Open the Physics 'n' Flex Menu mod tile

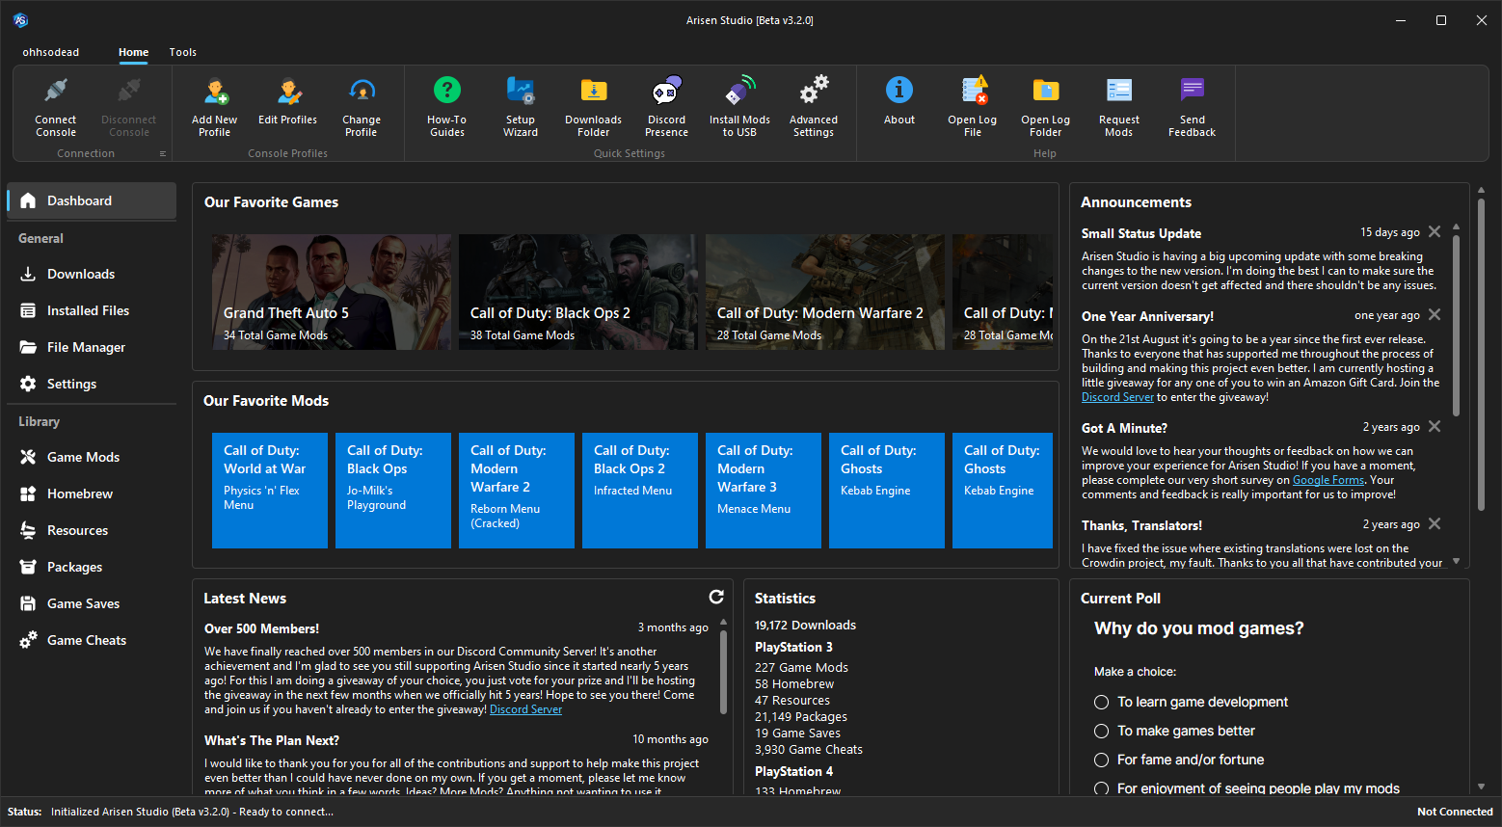pos(270,491)
